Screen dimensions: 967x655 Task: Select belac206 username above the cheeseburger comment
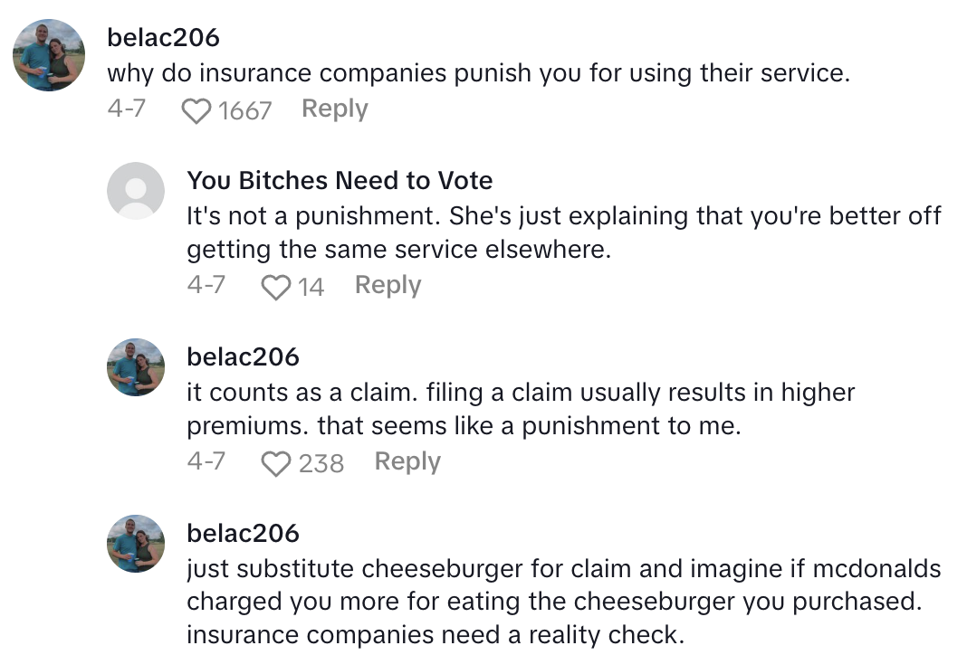coord(243,533)
